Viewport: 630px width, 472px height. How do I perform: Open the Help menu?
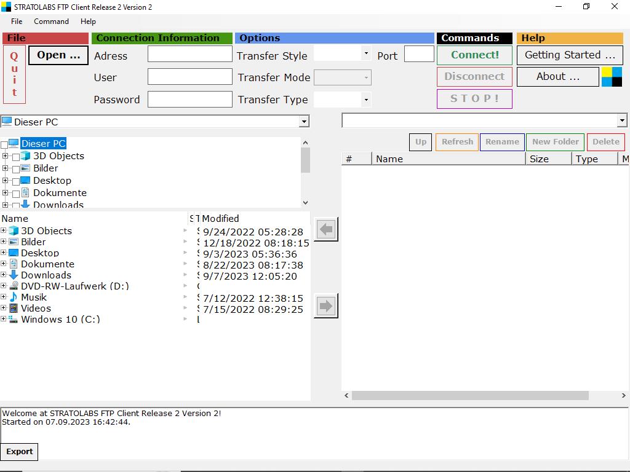pyautogui.click(x=88, y=22)
